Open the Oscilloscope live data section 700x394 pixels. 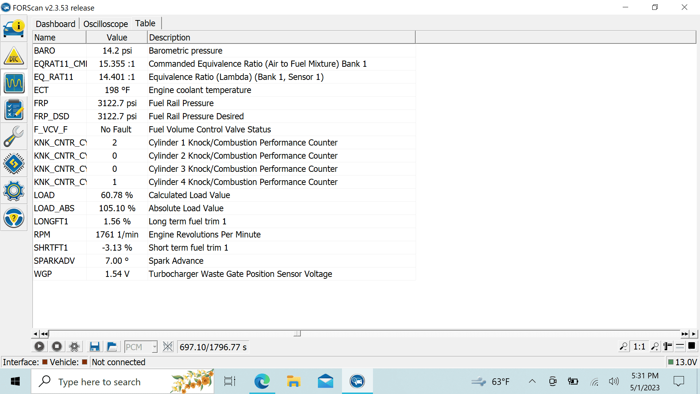click(x=14, y=83)
